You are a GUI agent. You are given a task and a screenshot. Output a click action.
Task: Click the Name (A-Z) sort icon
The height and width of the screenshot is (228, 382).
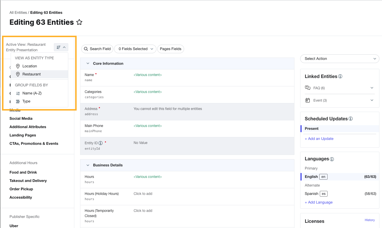pos(18,93)
